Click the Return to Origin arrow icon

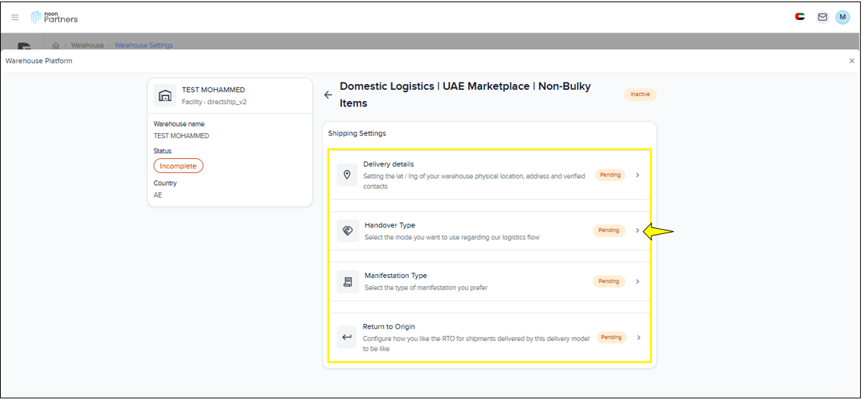click(347, 337)
